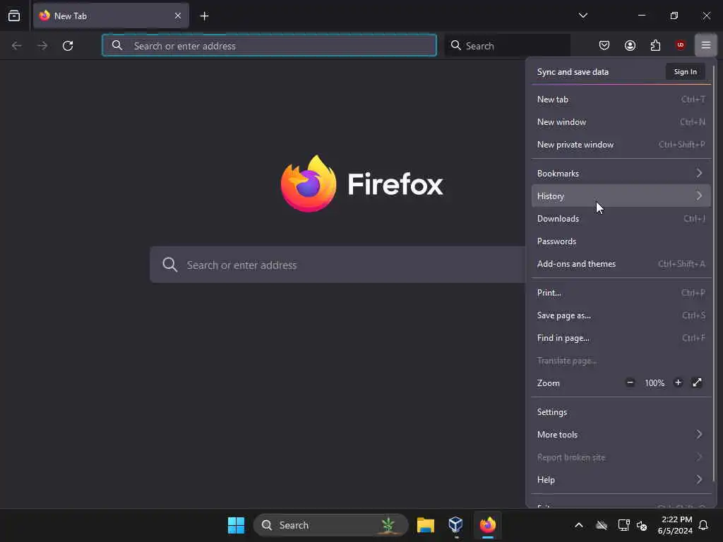This screenshot has width=723, height=542.
Task: Click the Firefox taskbar icon
Action: 487,525
